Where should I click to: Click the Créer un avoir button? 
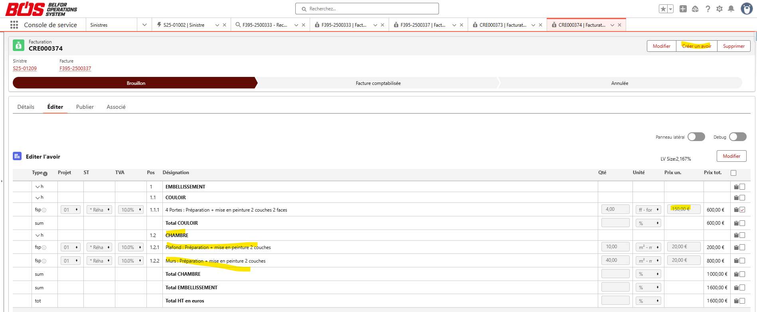point(697,46)
